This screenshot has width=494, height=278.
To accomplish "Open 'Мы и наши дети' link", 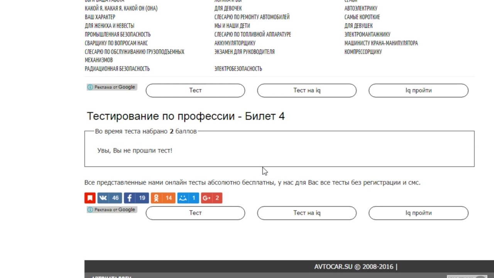I will [x=232, y=26].
